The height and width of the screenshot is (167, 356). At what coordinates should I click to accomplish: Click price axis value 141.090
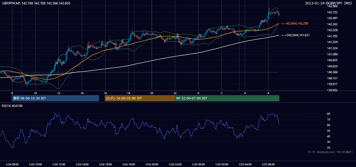[333, 54]
